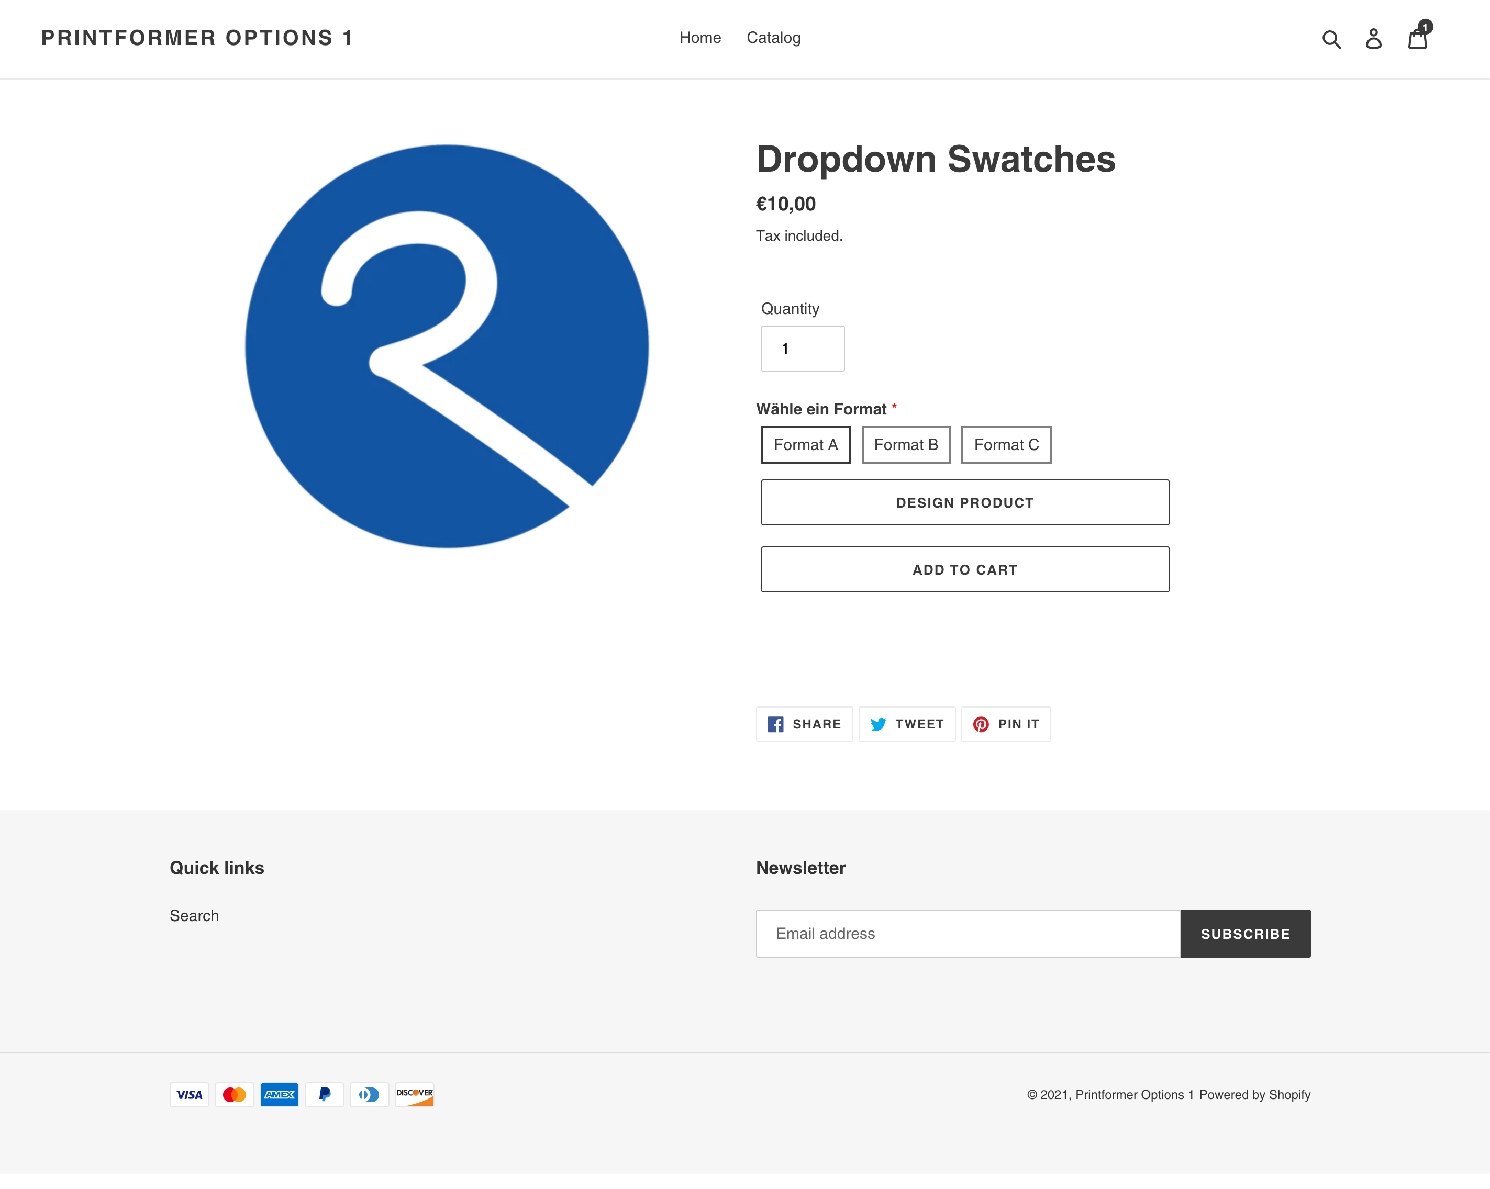This screenshot has width=1490, height=1189.
Task: Pin the product with PIN IT
Action: coord(1006,724)
